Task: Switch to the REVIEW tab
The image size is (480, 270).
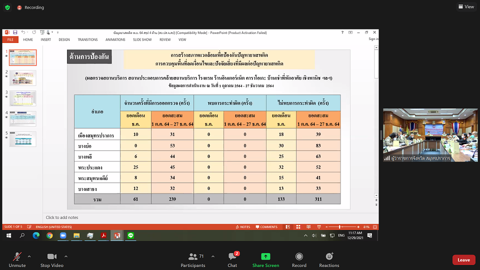Action: coord(165,40)
